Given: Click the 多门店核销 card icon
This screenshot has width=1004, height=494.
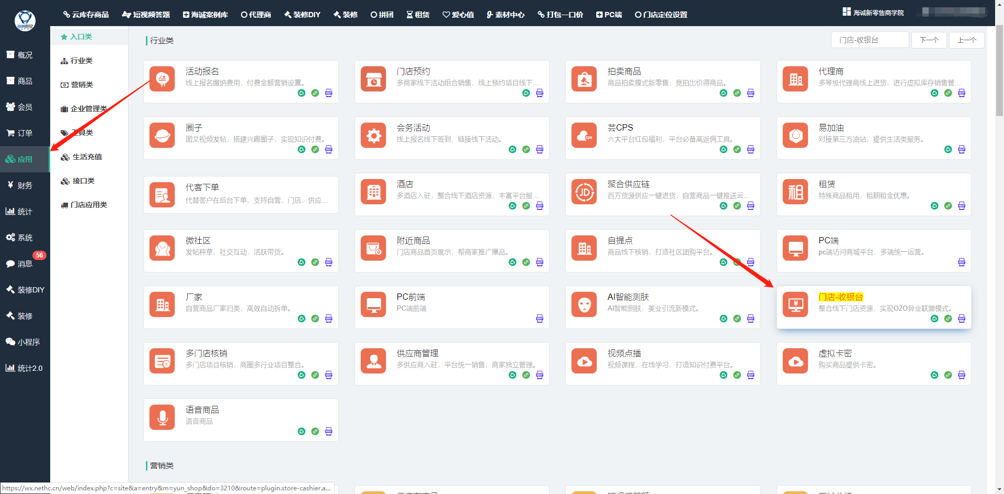Looking at the screenshot, I should coord(162,361).
